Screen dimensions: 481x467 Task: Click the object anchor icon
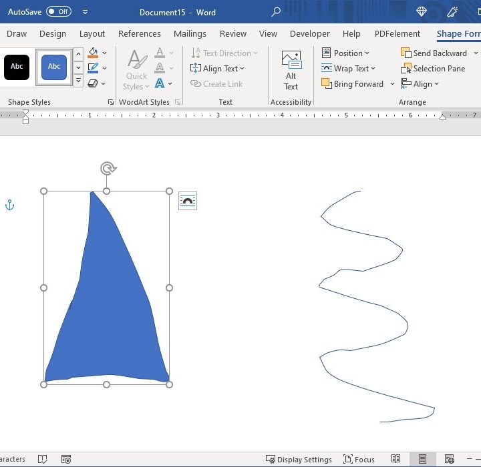click(10, 205)
